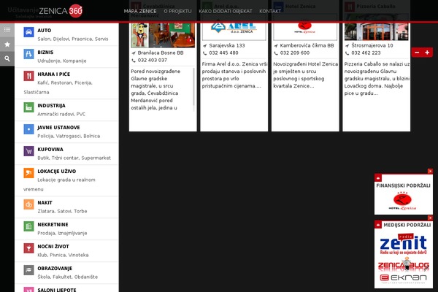This screenshot has width=438, height=292.
Task: Click the NAKIT category title
Action: coord(45,203)
